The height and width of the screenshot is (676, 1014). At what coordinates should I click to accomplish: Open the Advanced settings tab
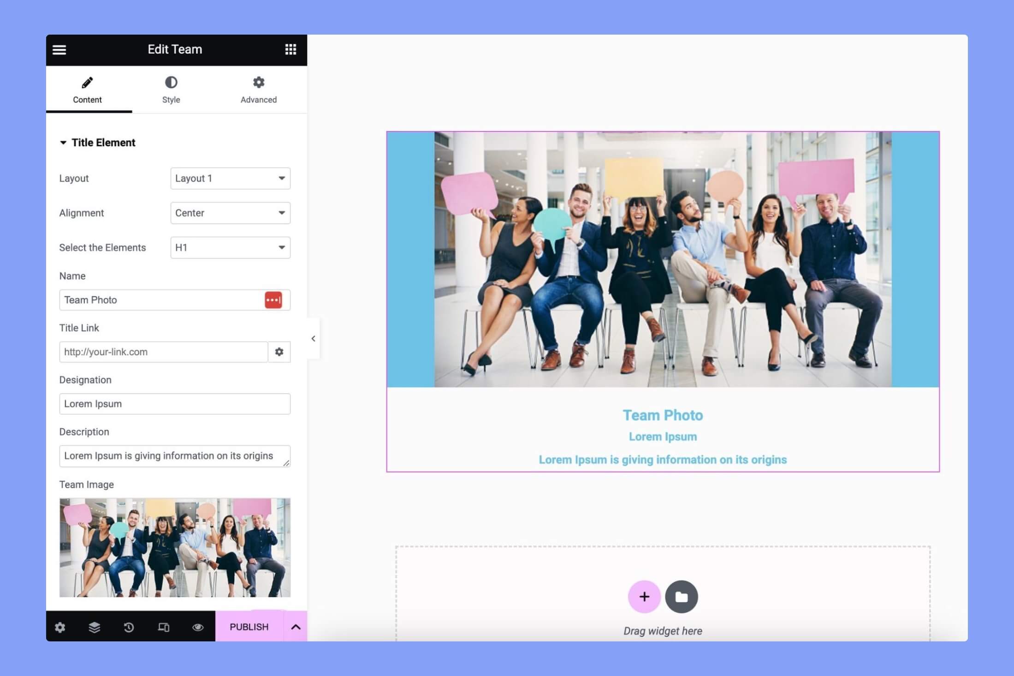pyautogui.click(x=259, y=89)
